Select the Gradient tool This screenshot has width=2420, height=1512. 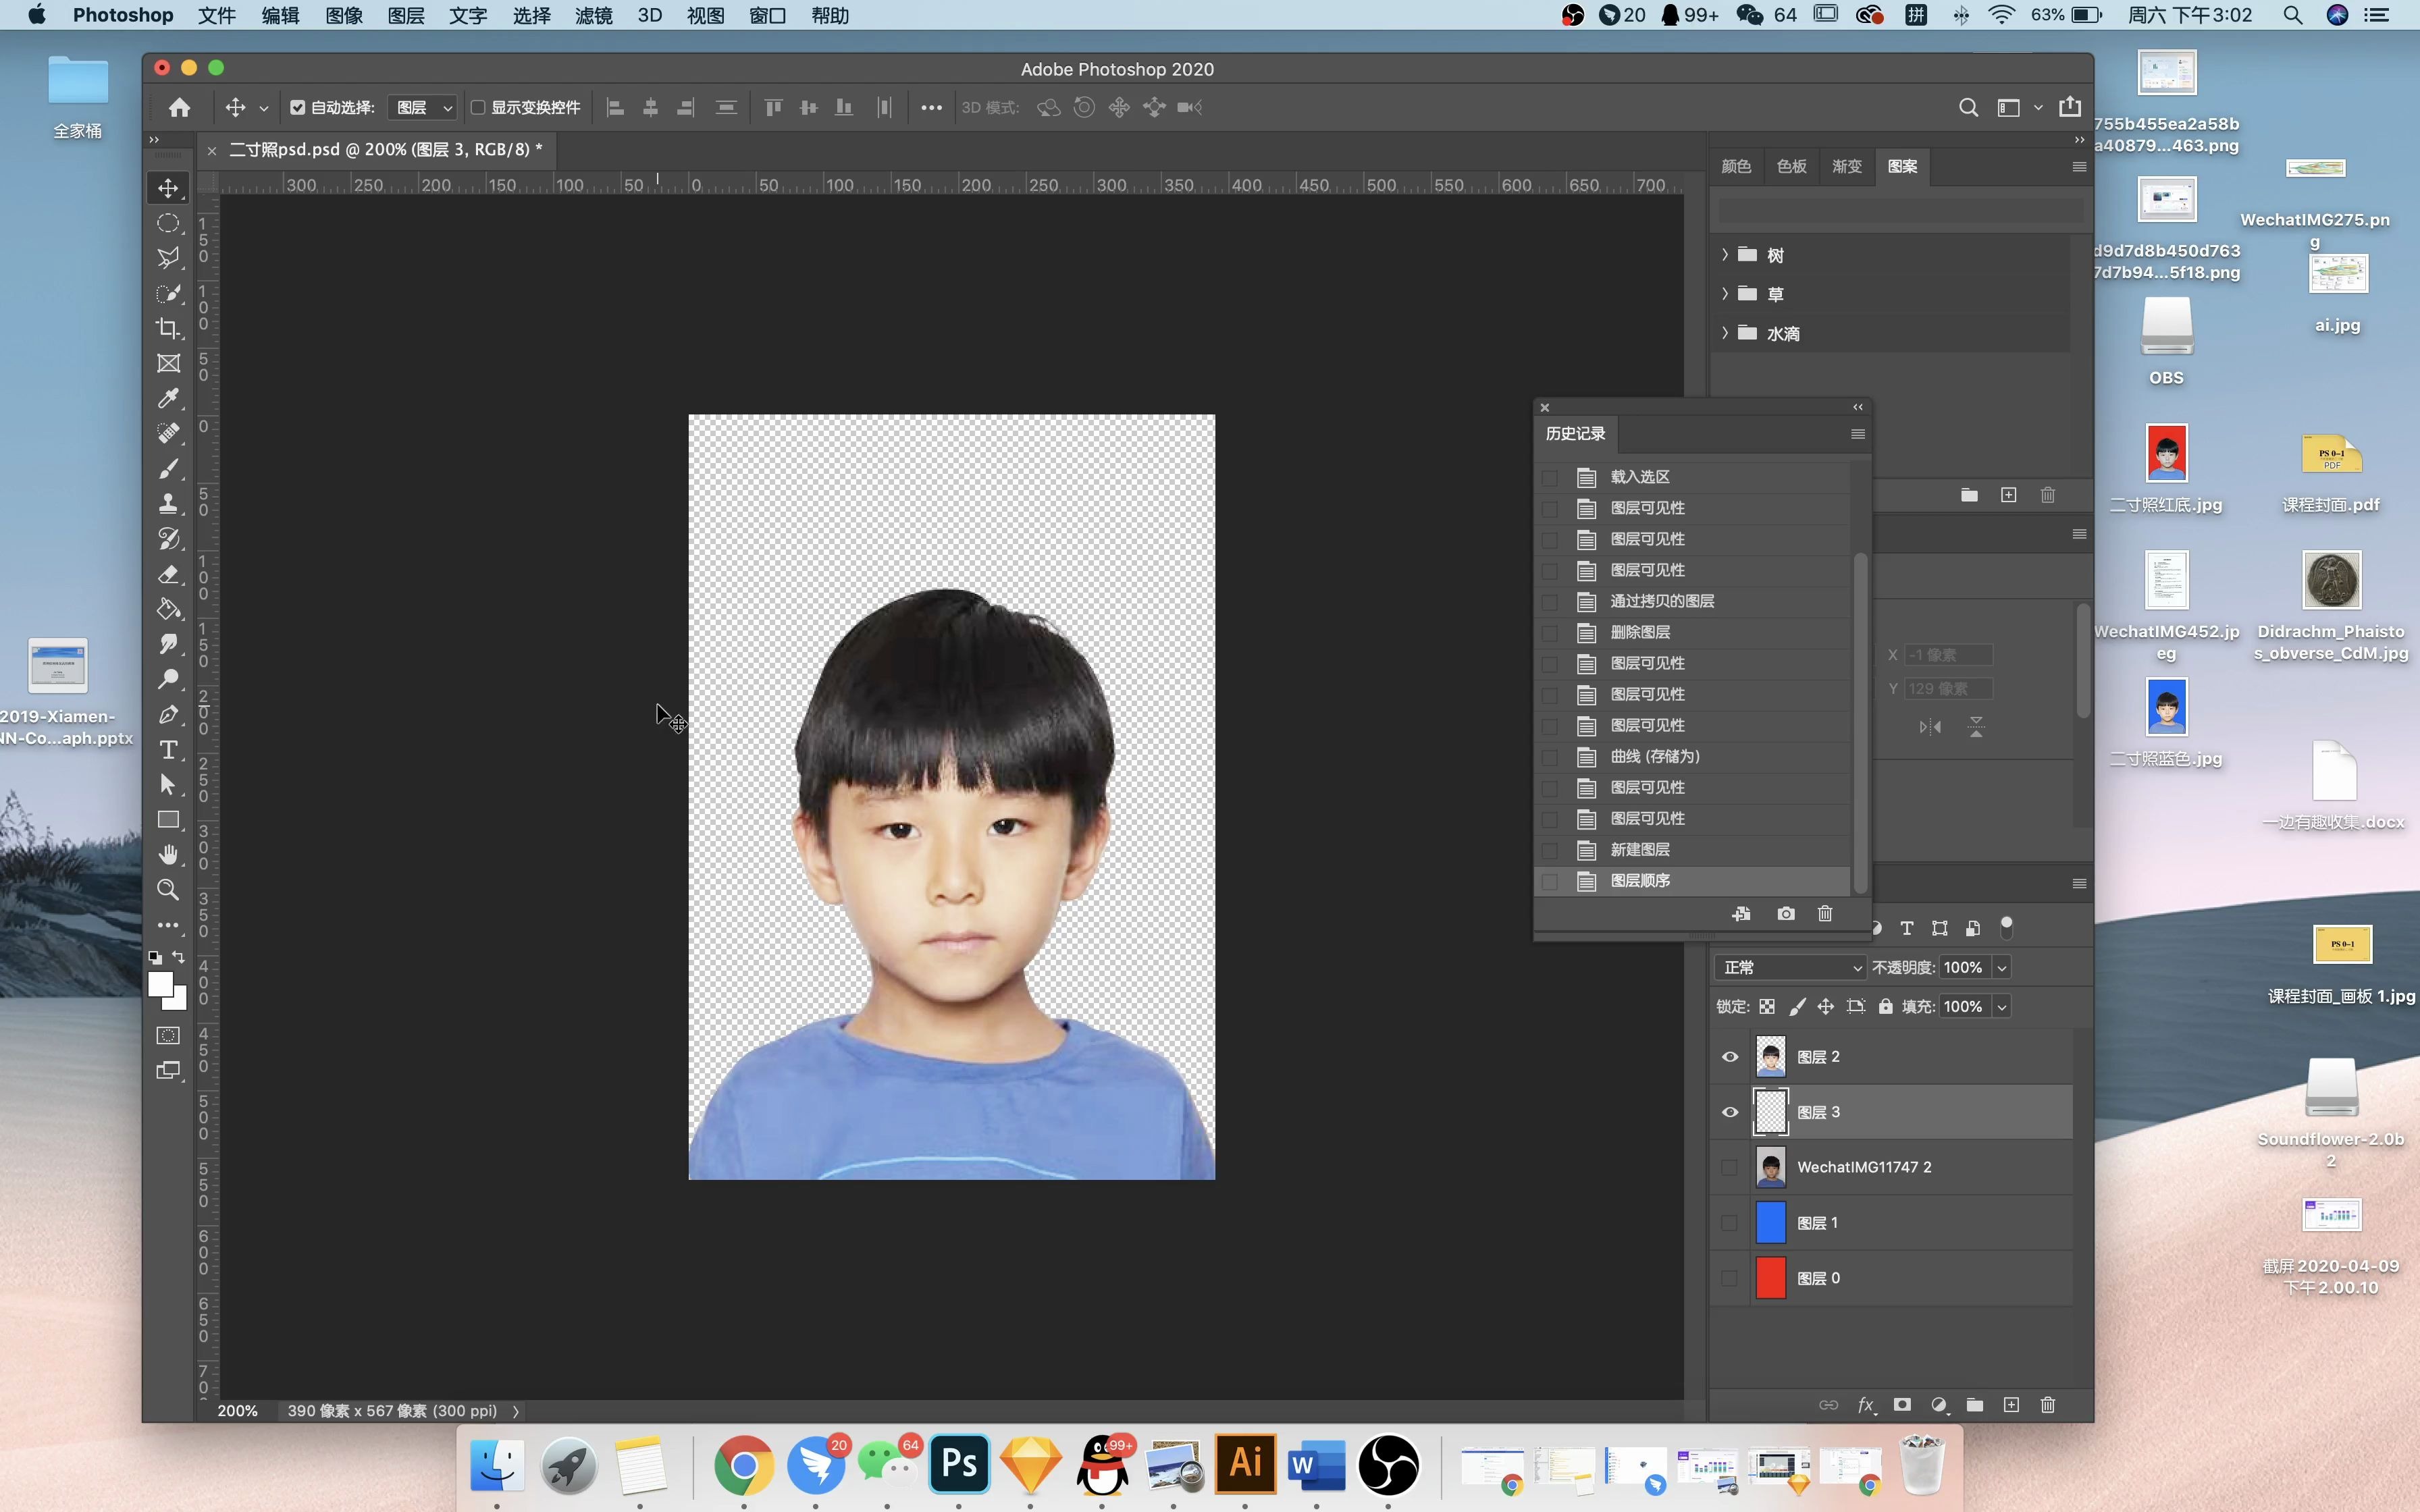coord(169,608)
